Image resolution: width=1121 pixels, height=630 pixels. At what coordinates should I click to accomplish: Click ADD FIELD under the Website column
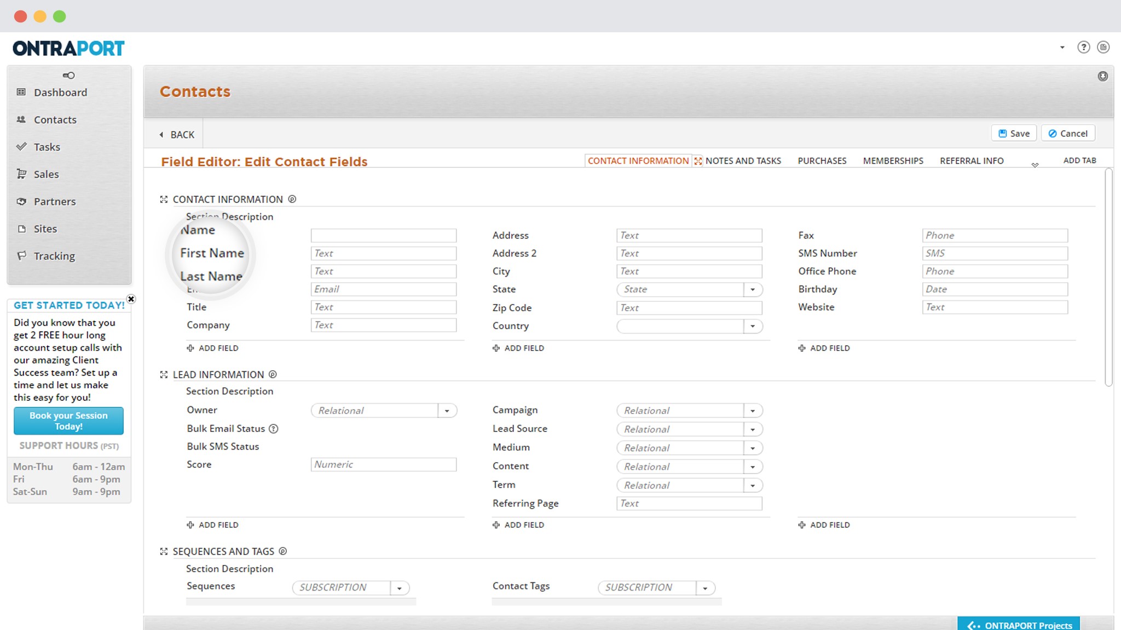click(x=824, y=348)
